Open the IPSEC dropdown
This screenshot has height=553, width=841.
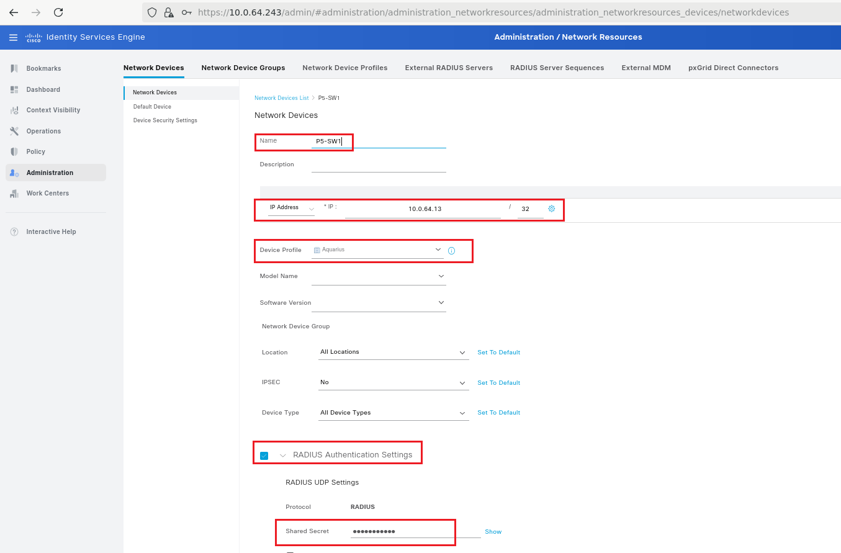pos(394,382)
